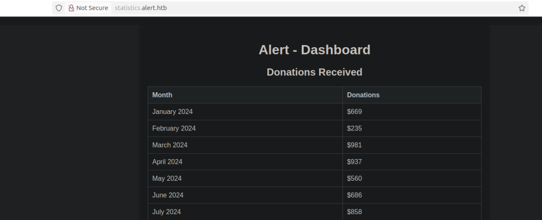Click the "Not Secure" label in address bar
Screen dimensions: 542x220
click(x=92, y=8)
